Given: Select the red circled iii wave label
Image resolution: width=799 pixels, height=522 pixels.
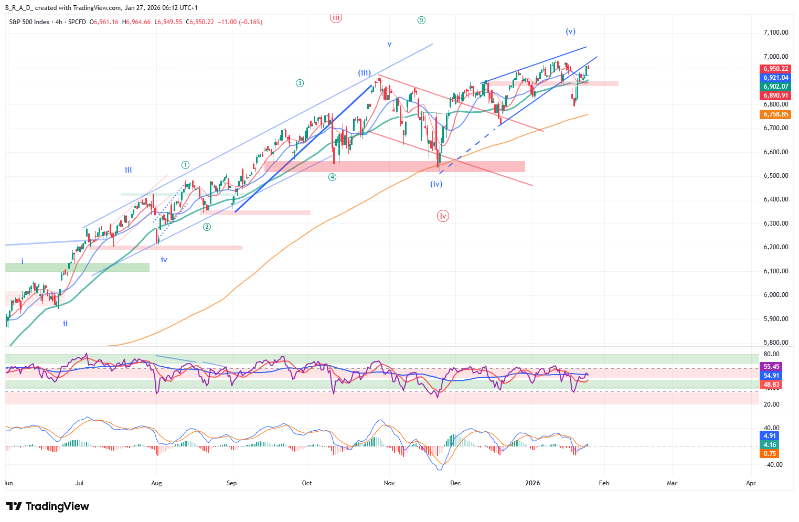Looking at the screenshot, I should click(336, 17).
